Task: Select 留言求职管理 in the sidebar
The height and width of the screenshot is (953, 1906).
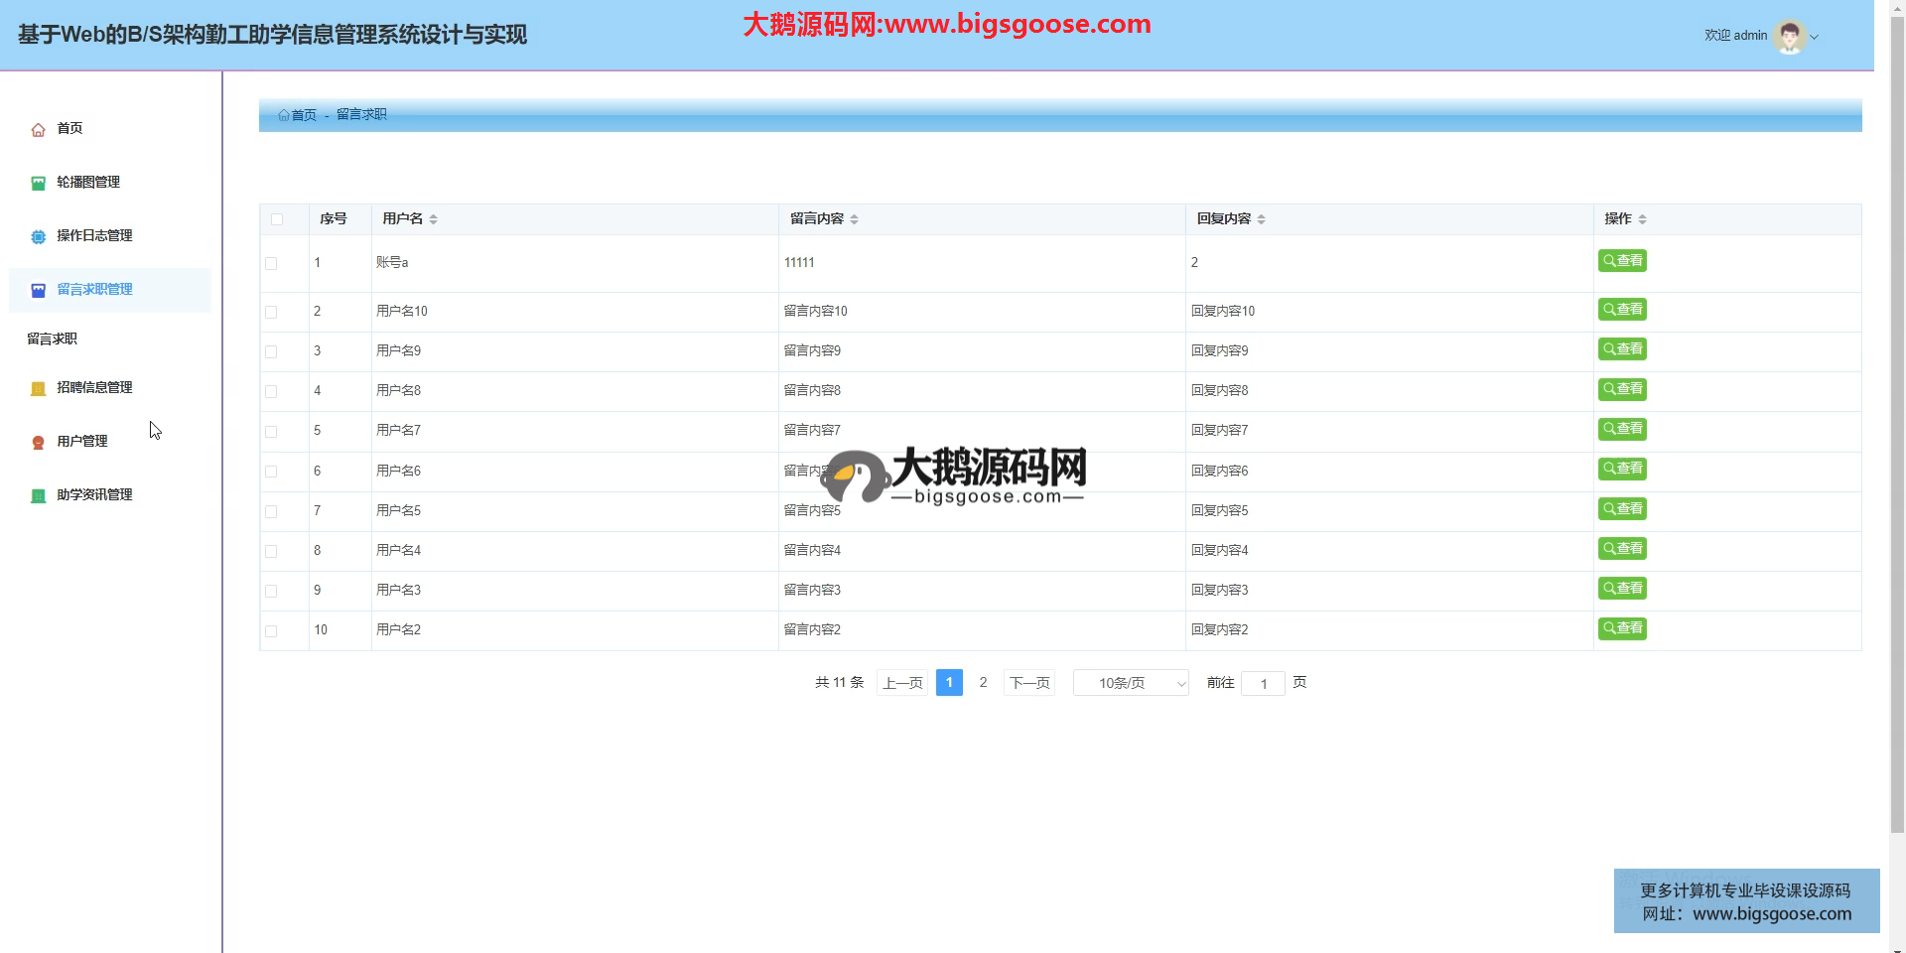Action: (x=94, y=290)
